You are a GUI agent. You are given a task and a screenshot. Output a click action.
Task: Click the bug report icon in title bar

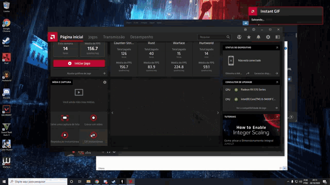point(245,30)
